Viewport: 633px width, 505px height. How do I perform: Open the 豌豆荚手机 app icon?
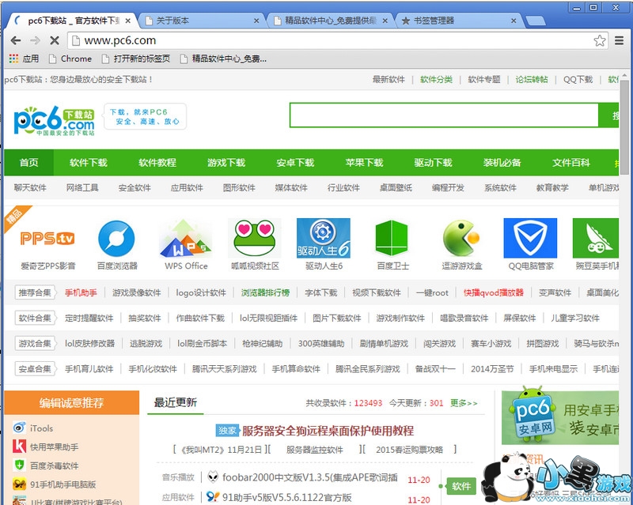(596, 238)
